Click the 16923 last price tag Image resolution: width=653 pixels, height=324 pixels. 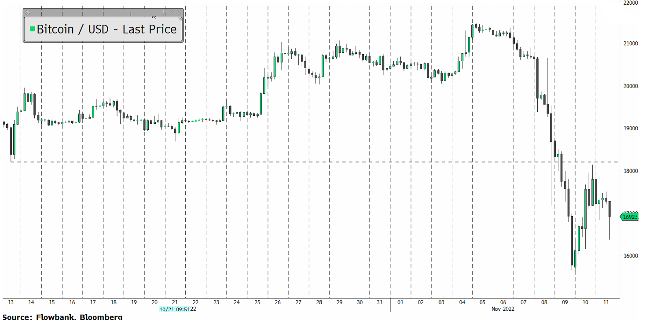point(629,217)
